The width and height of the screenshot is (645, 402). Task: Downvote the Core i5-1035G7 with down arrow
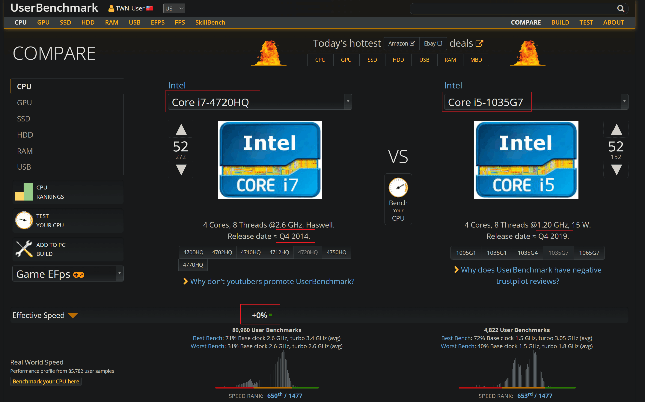[x=616, y=169]
